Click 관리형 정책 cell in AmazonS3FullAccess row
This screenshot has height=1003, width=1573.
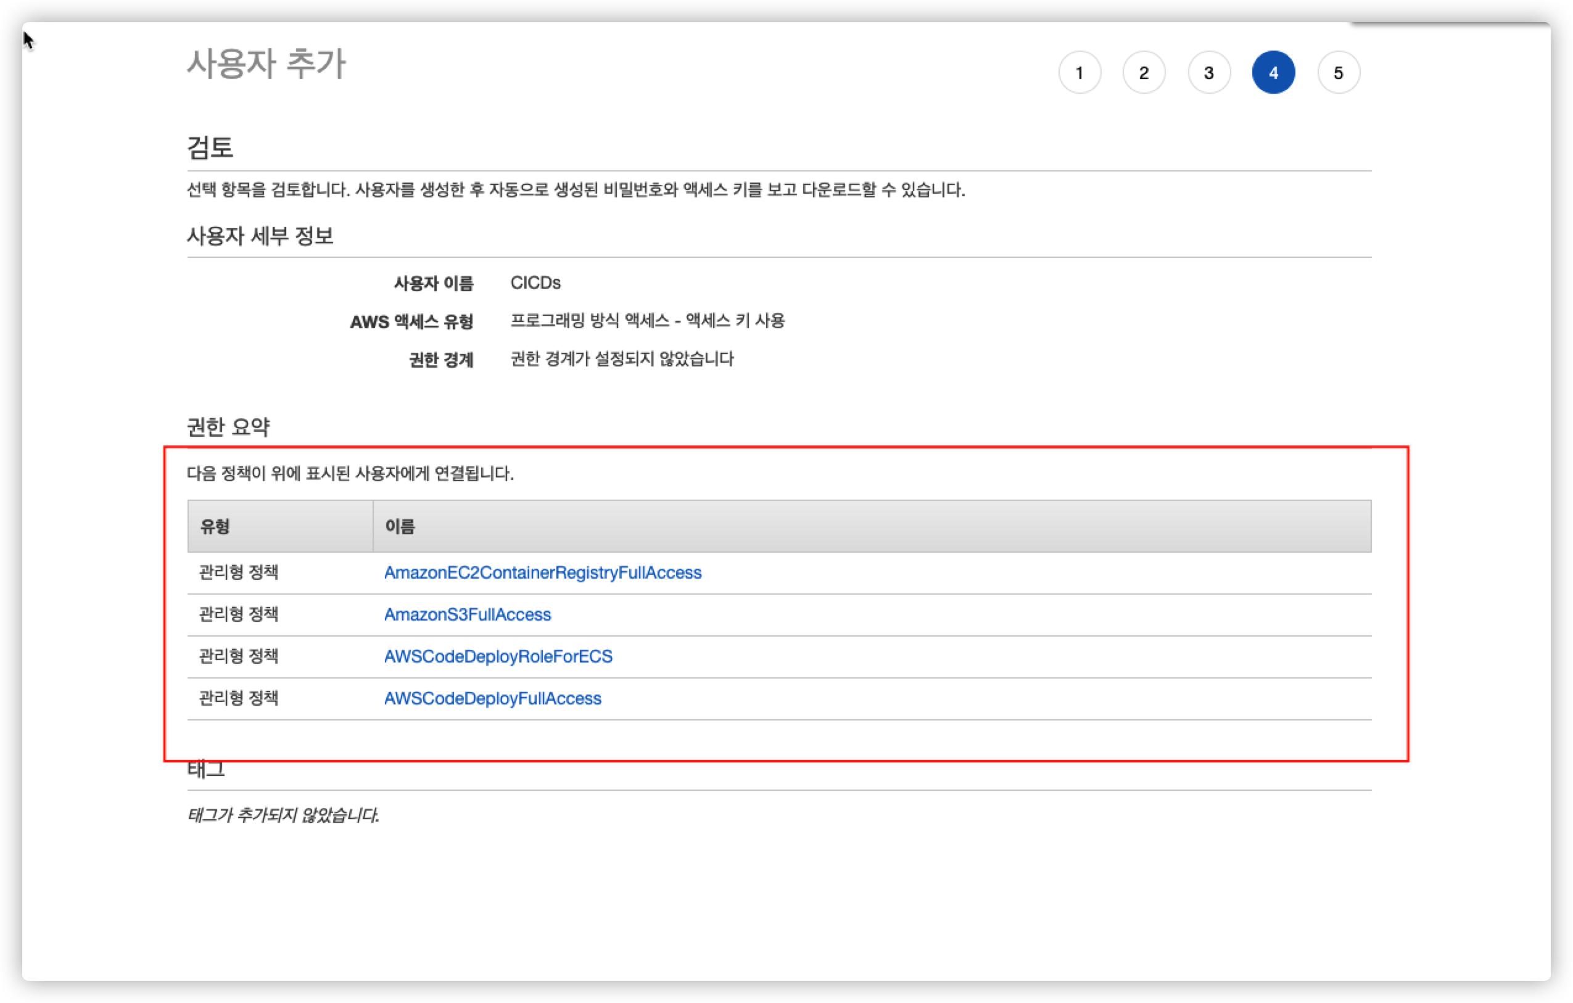coord(239,614)
